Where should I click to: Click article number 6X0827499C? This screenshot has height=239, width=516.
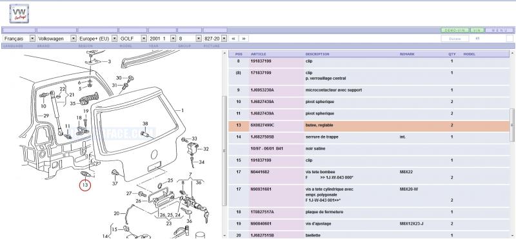pos(263,125)
